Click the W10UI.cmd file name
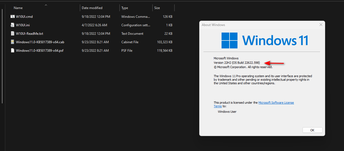Screen dimensions: 344x151 (x=24, y=17)
